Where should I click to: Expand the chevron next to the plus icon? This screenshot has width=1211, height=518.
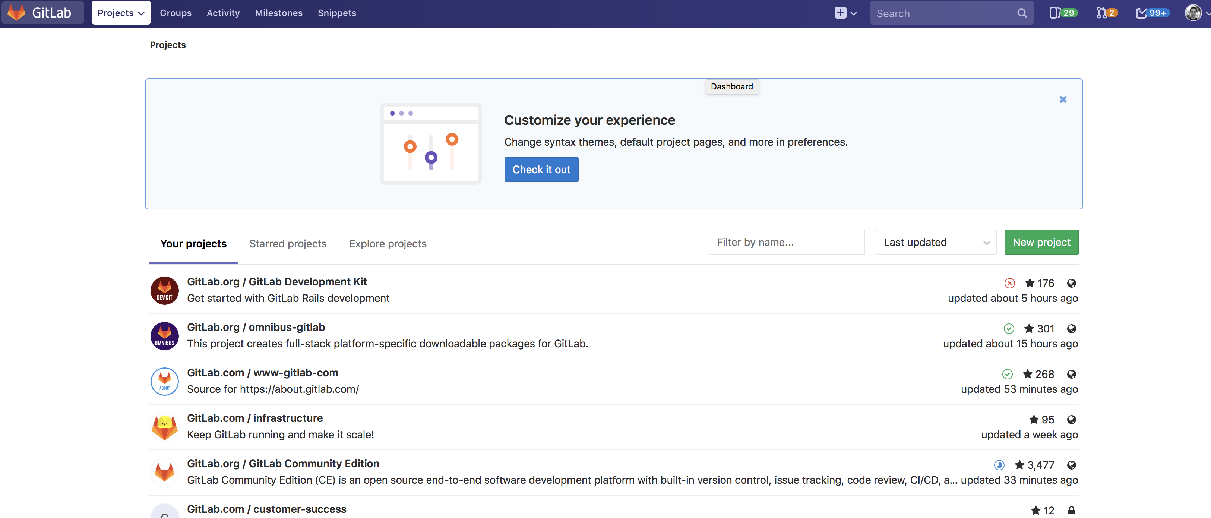point(854,13)
